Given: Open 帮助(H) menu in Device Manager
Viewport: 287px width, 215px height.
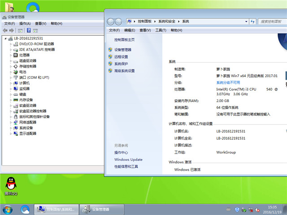Looking at the screenshot, I should (x=57, y=24).
